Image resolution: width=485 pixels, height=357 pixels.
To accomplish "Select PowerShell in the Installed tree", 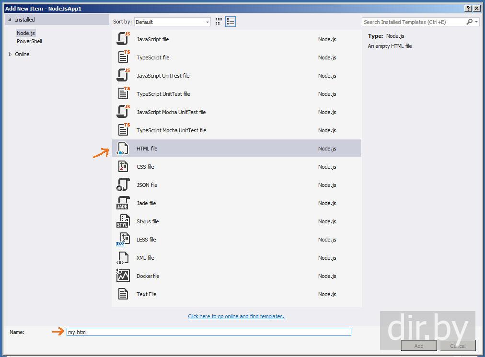I will tap(29, 41).
